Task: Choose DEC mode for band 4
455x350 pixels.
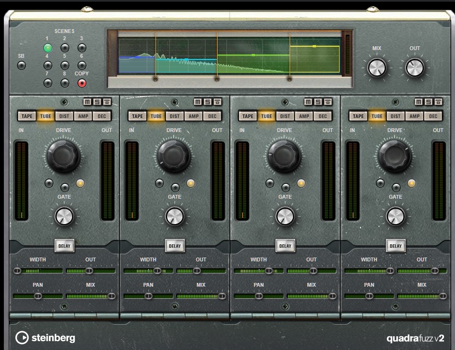Action: [x=433, y=116]
